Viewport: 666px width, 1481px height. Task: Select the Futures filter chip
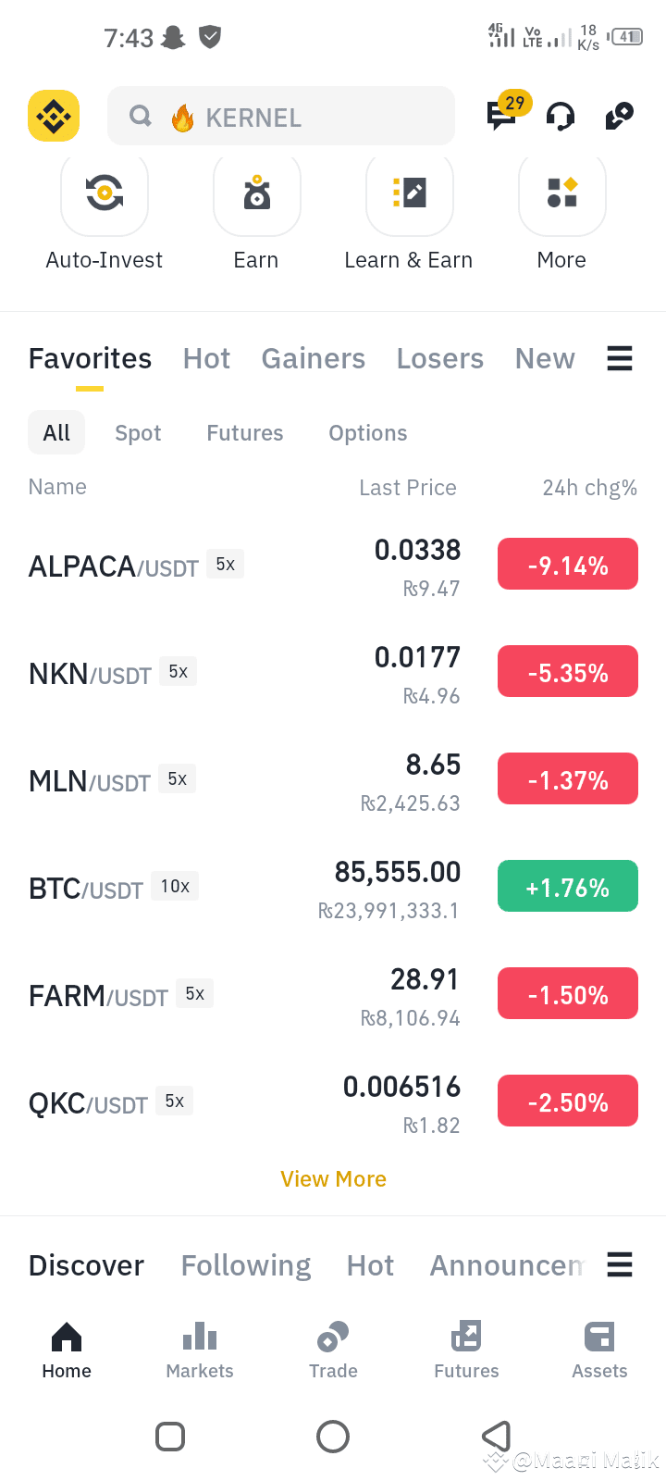[x=245, y=433]
